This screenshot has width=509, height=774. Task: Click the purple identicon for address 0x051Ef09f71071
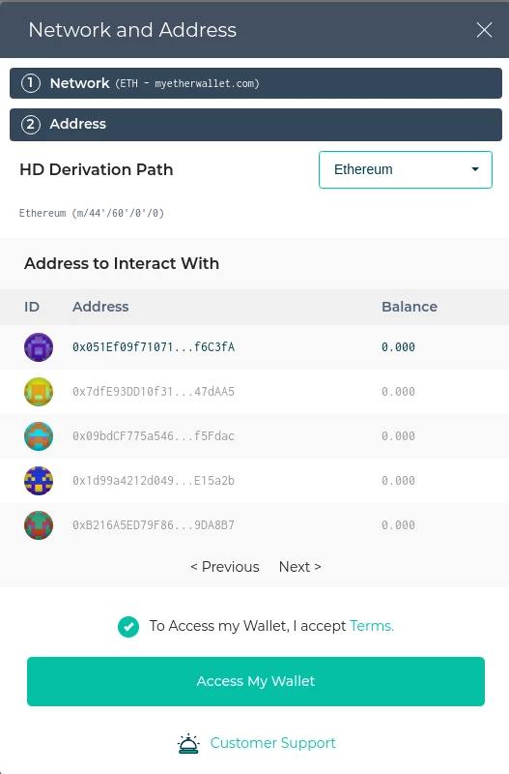[39, 347]
